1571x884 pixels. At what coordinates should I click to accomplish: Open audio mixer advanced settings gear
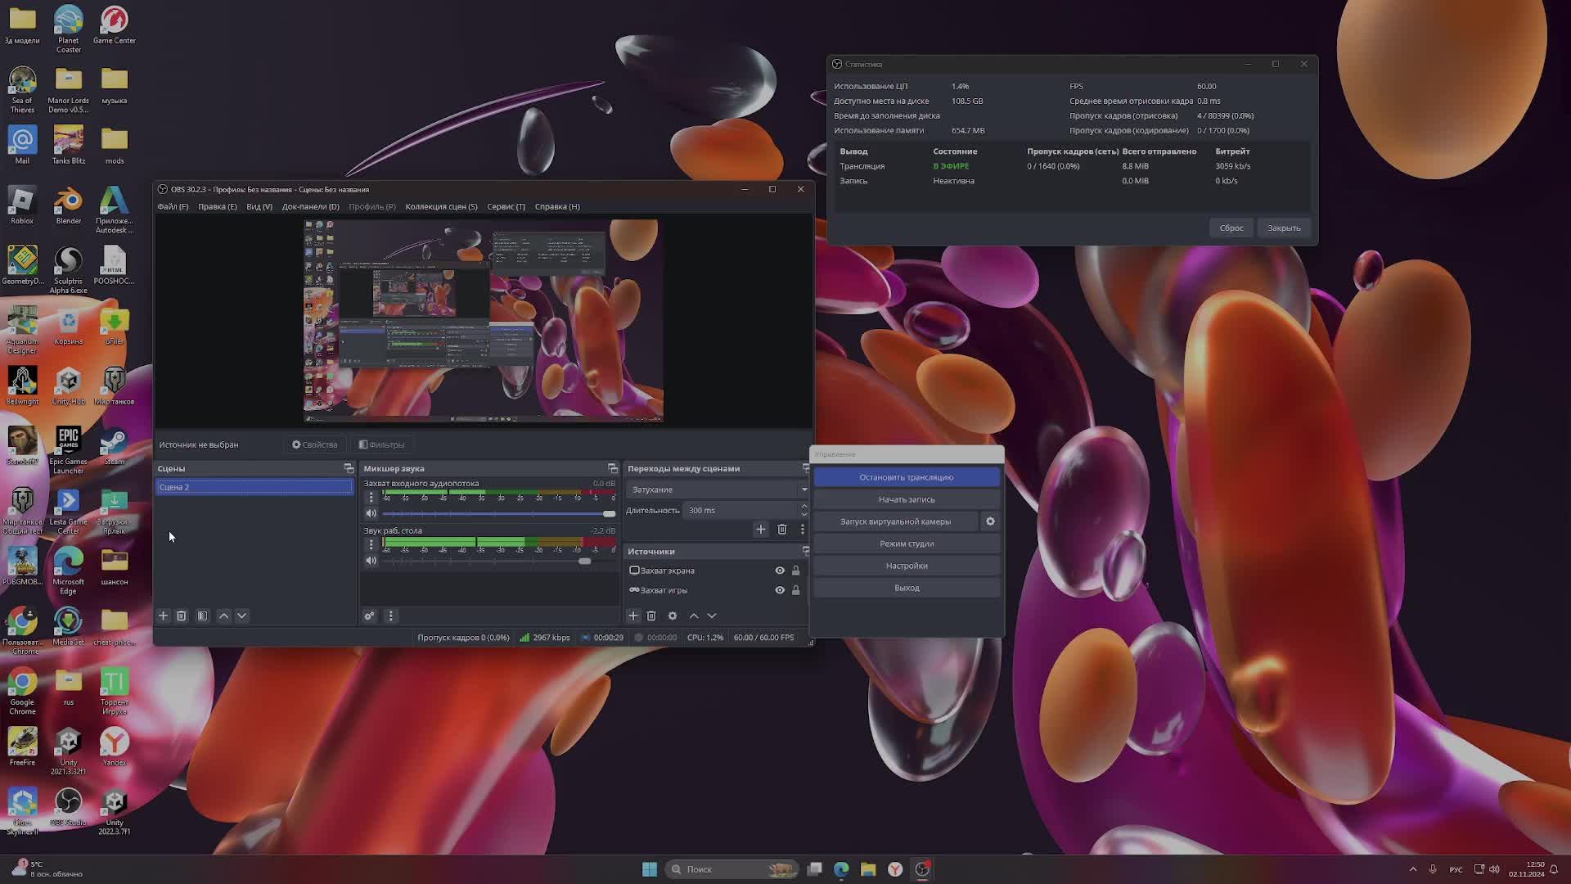click(369, 616)
